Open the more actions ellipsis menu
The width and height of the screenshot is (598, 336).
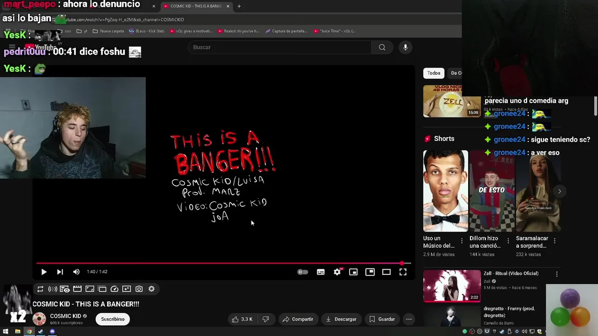(409, 319)
